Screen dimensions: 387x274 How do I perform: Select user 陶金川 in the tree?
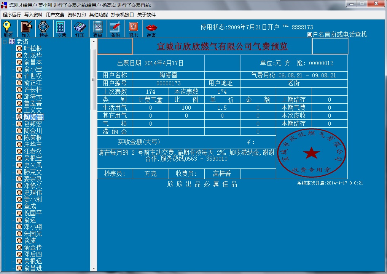tap(33, 131)
